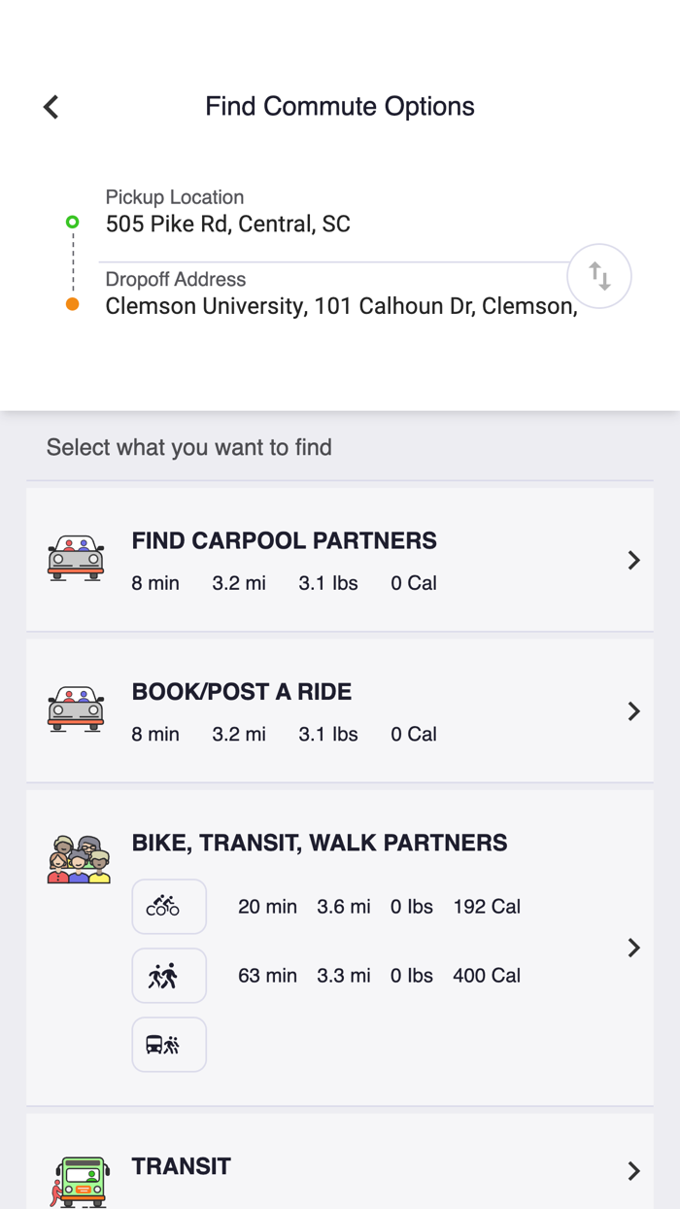Screen dimensions: 680x1209
Task: Tap the back arrow at top left
Action: [50, 106]
